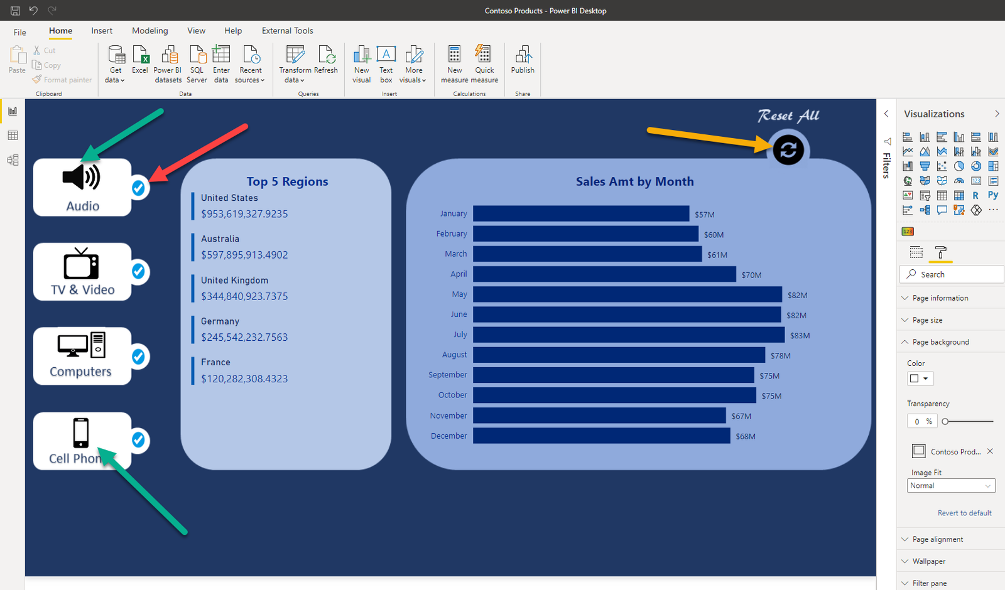Screen dimensions: 1005x590
Task: Click the Transparency slider handle
Action: (945, 421)
